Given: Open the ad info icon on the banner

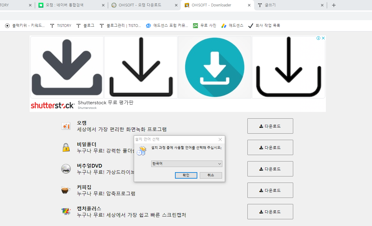Looking at the screenshot, I should tap(318, 38).
